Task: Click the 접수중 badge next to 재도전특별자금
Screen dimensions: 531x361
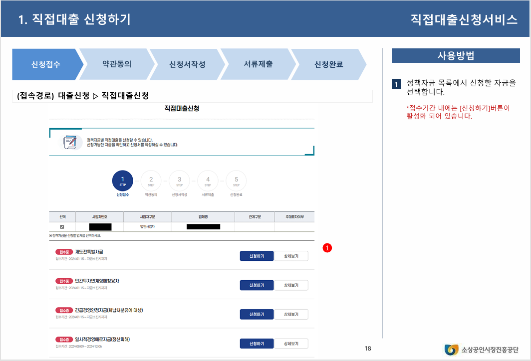Action: click(64, 252)
